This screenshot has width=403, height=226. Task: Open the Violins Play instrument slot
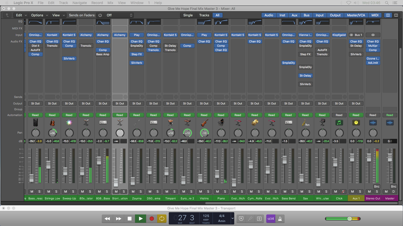pos(204,35)
